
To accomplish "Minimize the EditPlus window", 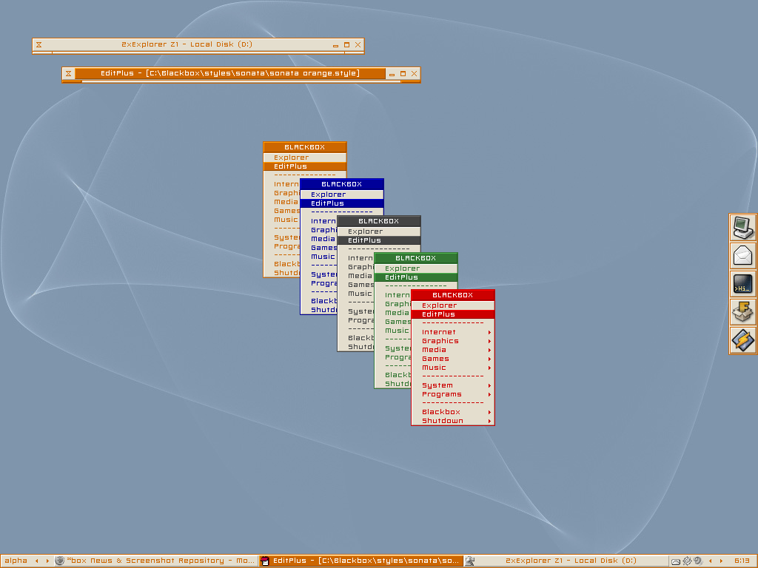I will point(392,74).
